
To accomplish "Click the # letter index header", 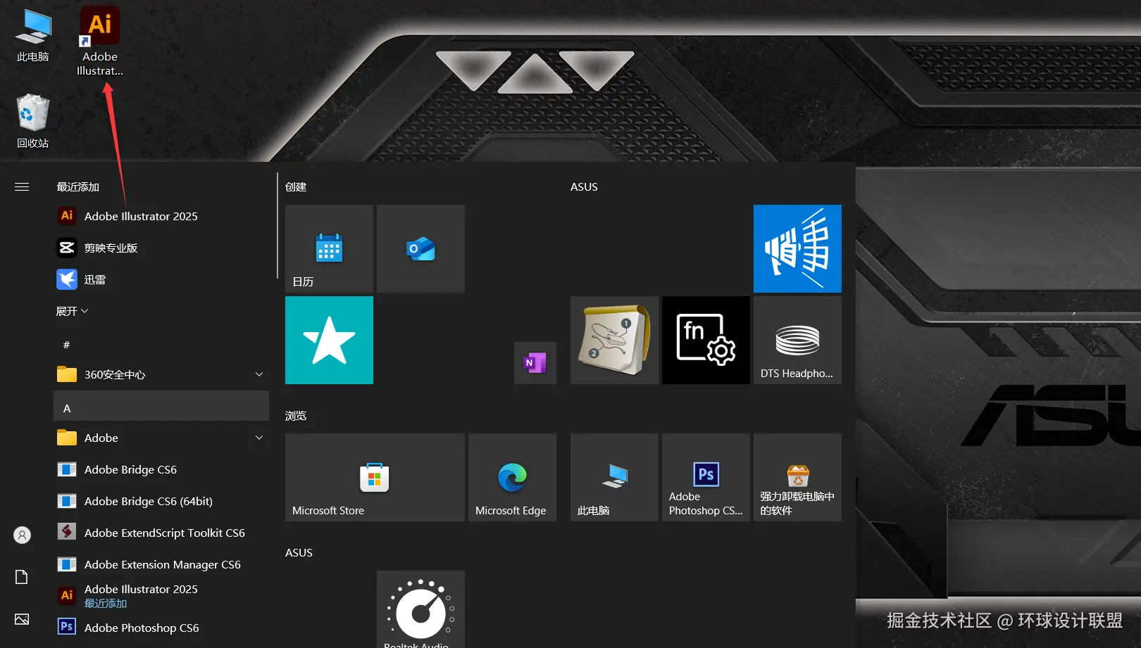I will coord(67,345).
